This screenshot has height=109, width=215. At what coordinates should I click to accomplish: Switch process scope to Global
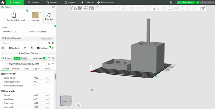17,58
